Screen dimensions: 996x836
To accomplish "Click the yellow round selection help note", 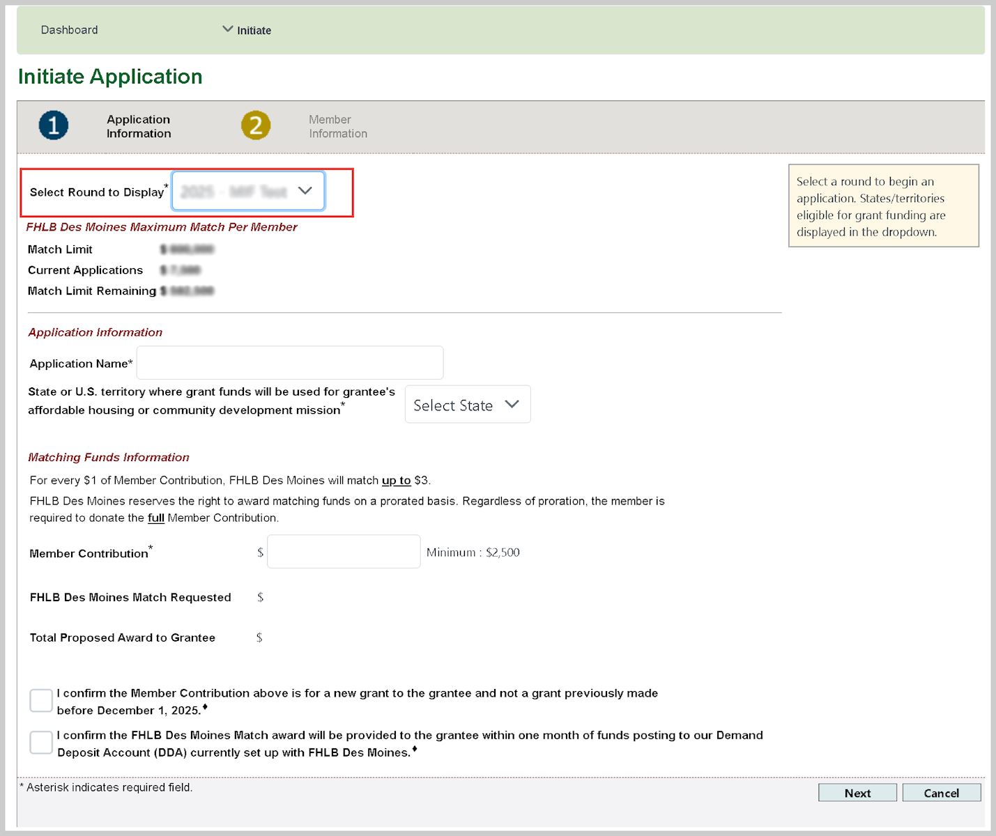I will tap(883, 206).
